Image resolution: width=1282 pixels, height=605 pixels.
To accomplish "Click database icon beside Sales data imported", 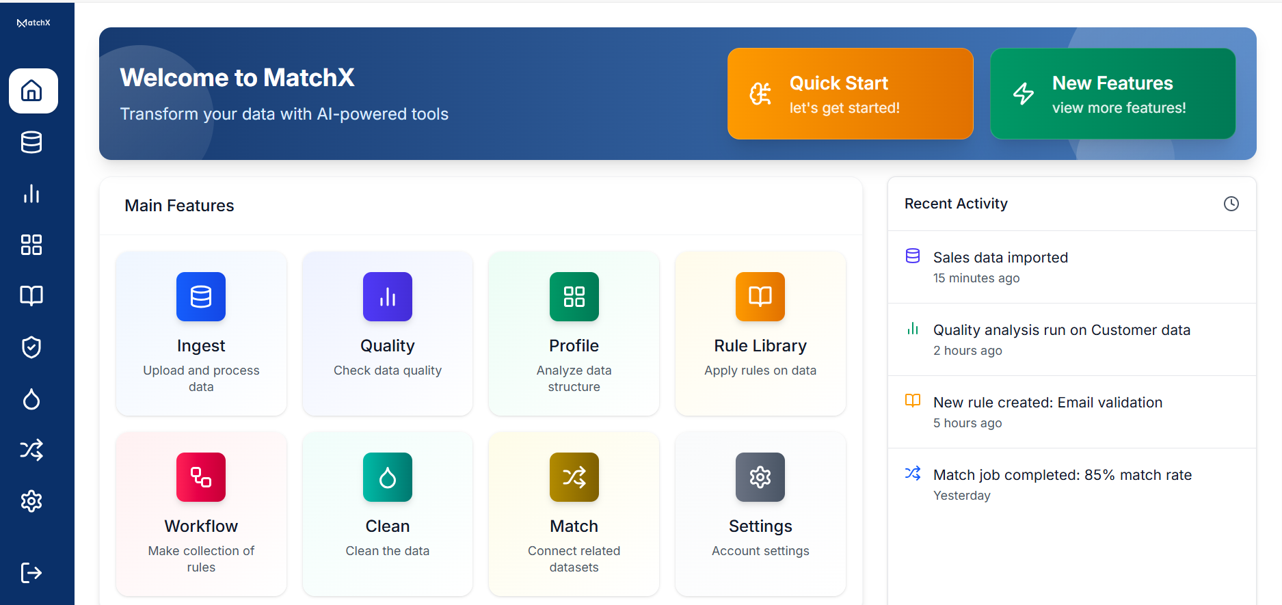I will point(913,256).
